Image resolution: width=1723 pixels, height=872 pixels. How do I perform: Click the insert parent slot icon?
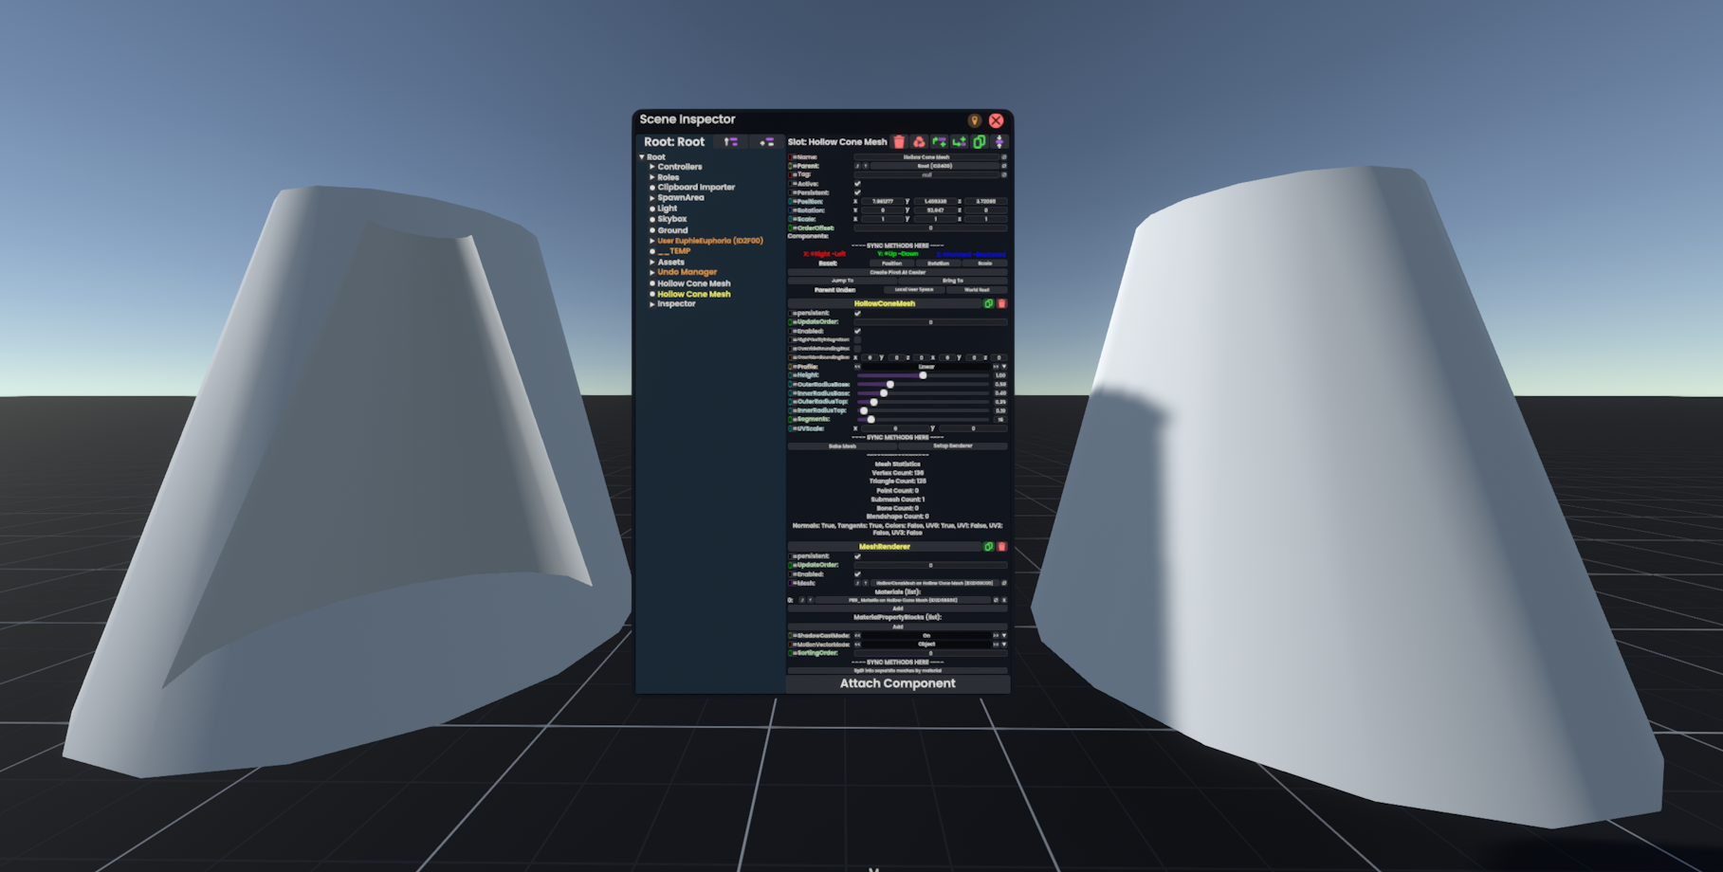click(939, 142)
